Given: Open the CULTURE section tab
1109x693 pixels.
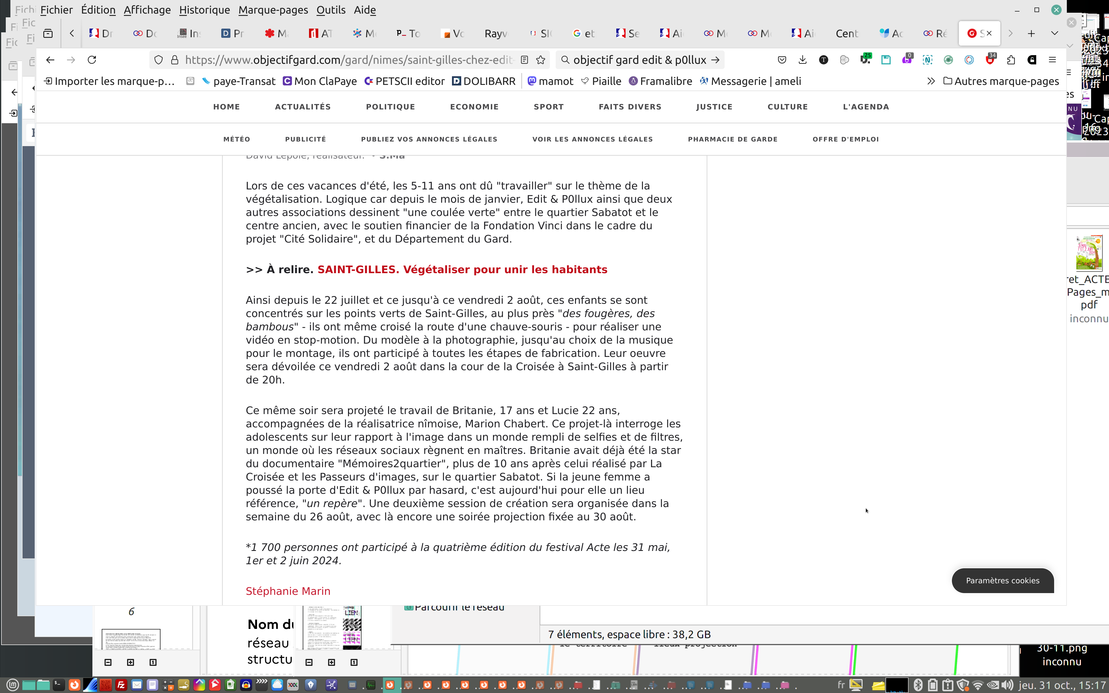Looking at the screenshot, I should tap(787, 107).
